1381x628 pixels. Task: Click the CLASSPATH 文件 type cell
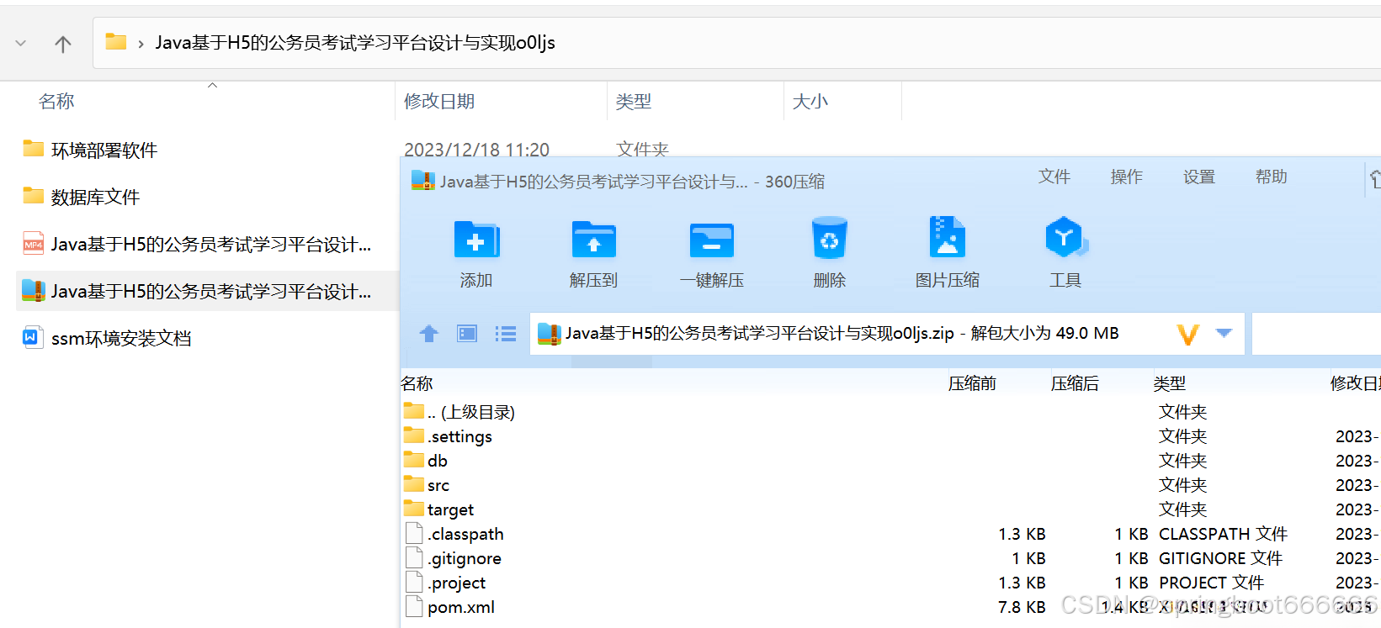pos(1223,534)
